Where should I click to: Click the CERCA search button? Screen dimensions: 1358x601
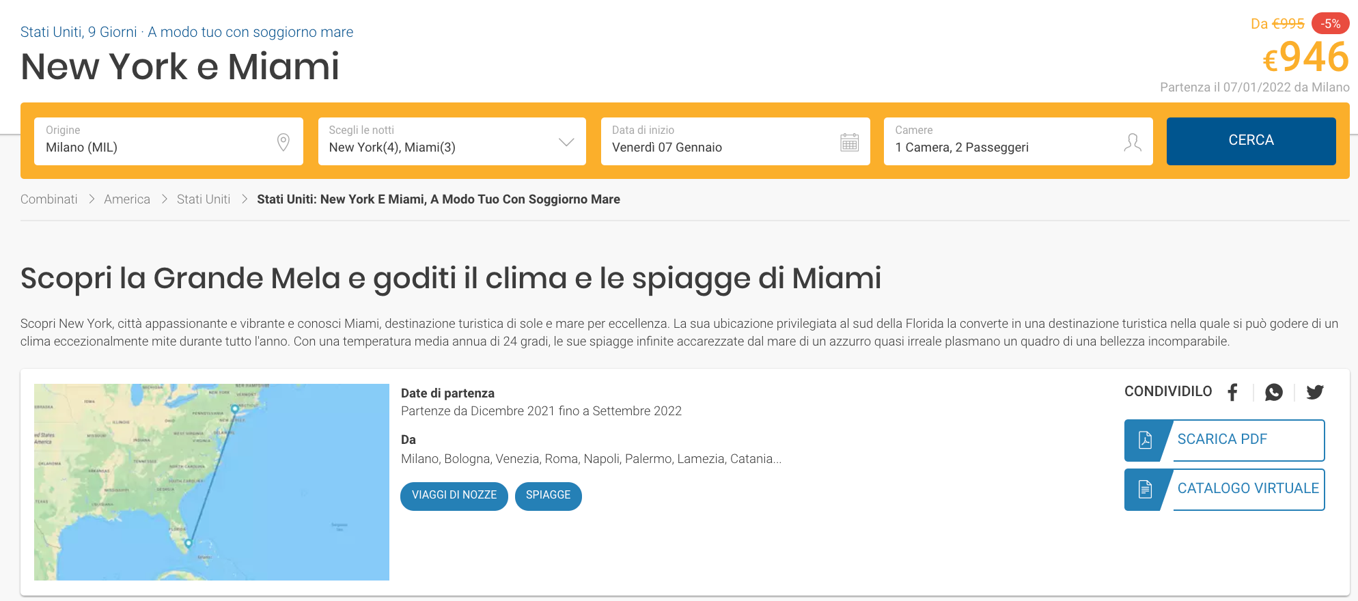click(1251, 141)
